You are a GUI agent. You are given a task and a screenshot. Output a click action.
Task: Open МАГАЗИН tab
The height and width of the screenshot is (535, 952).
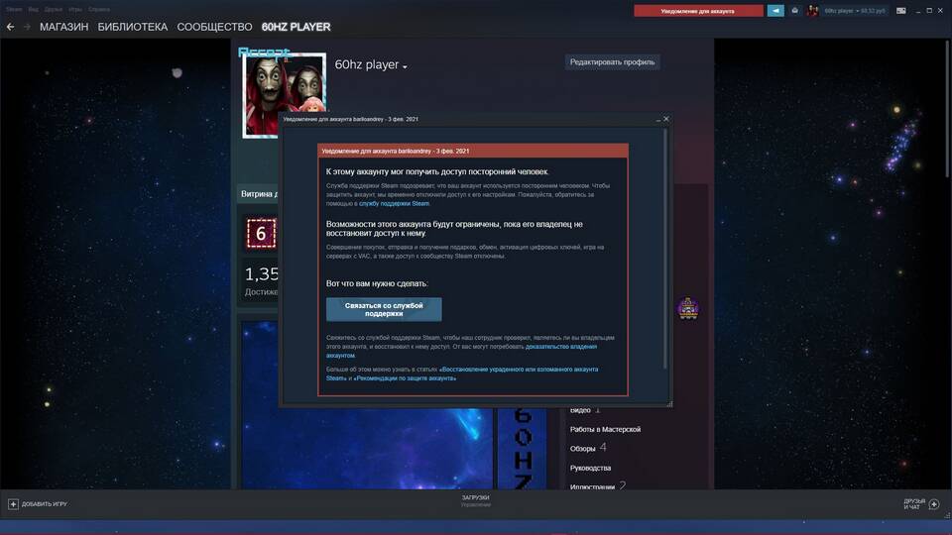pos(63,27)
